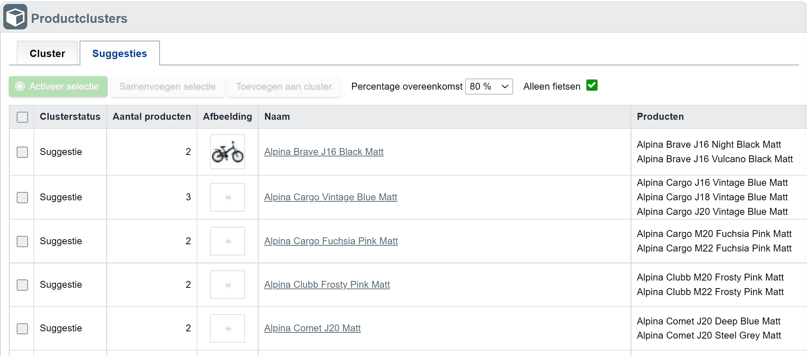Click the Alpina Clubb Frosty Pink Matt placeholder image
The height and width of the screenshot is (356, 807).
(x=228, y=285)
